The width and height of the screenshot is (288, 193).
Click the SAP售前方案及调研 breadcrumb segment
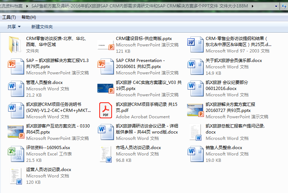coord(140,6)
